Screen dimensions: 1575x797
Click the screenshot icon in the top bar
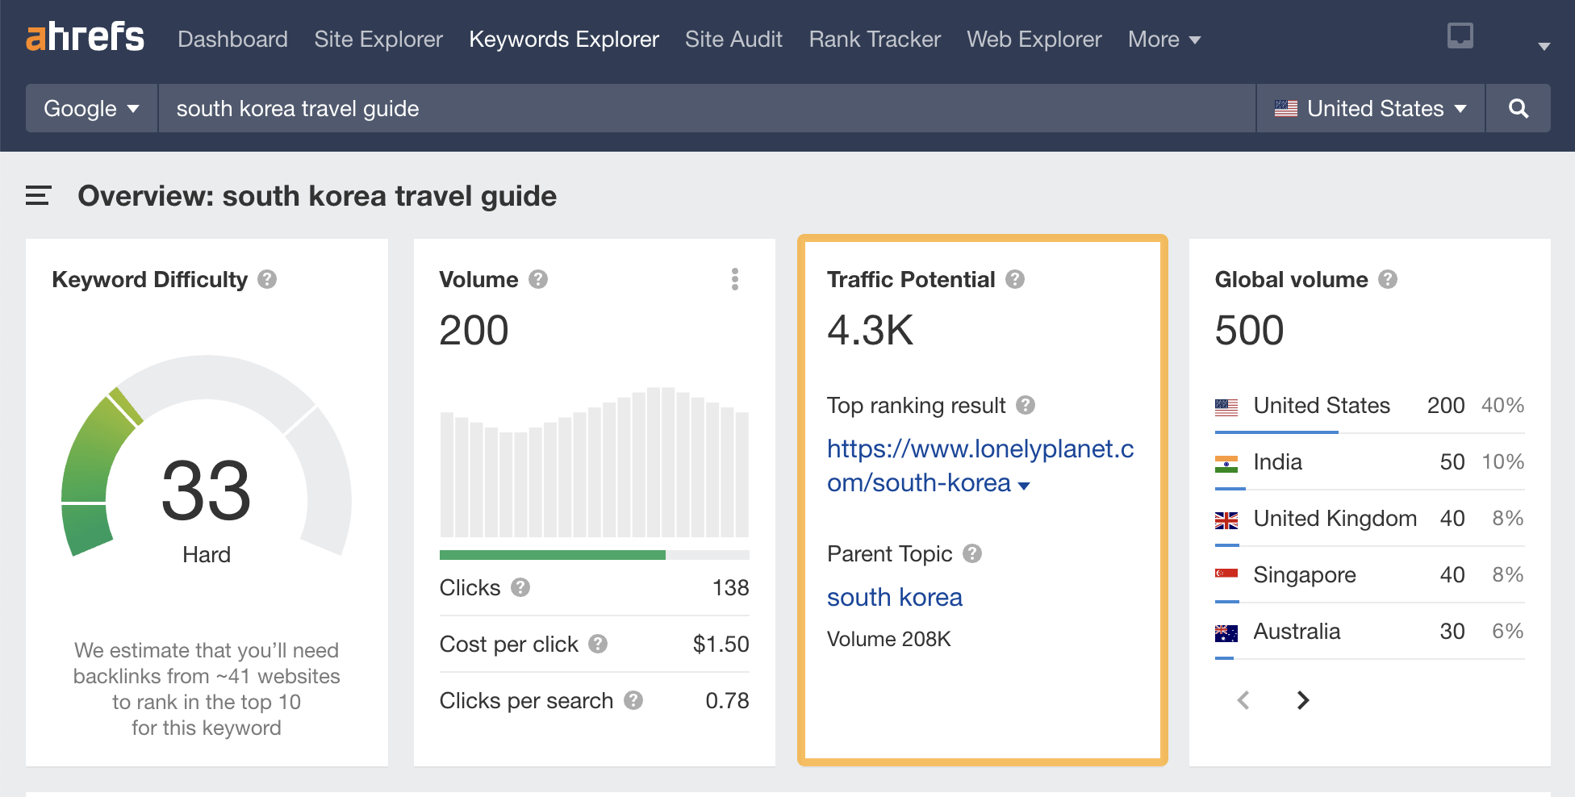[x=1459, y=35]
